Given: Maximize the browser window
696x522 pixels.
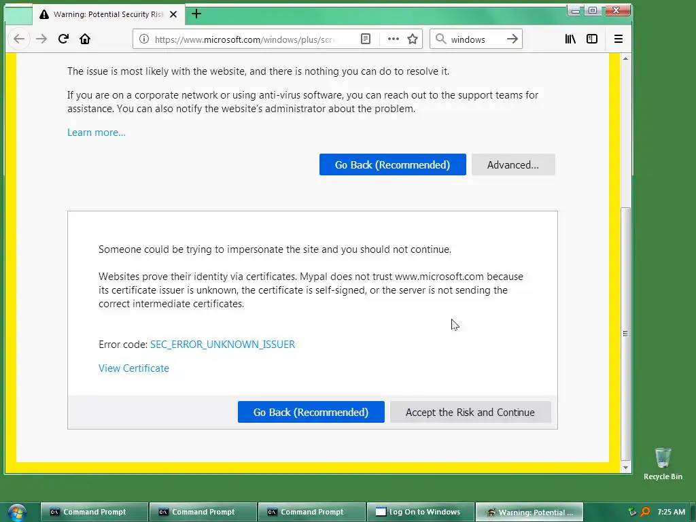Looking at the screenshot, I should [x=593, y=10].
